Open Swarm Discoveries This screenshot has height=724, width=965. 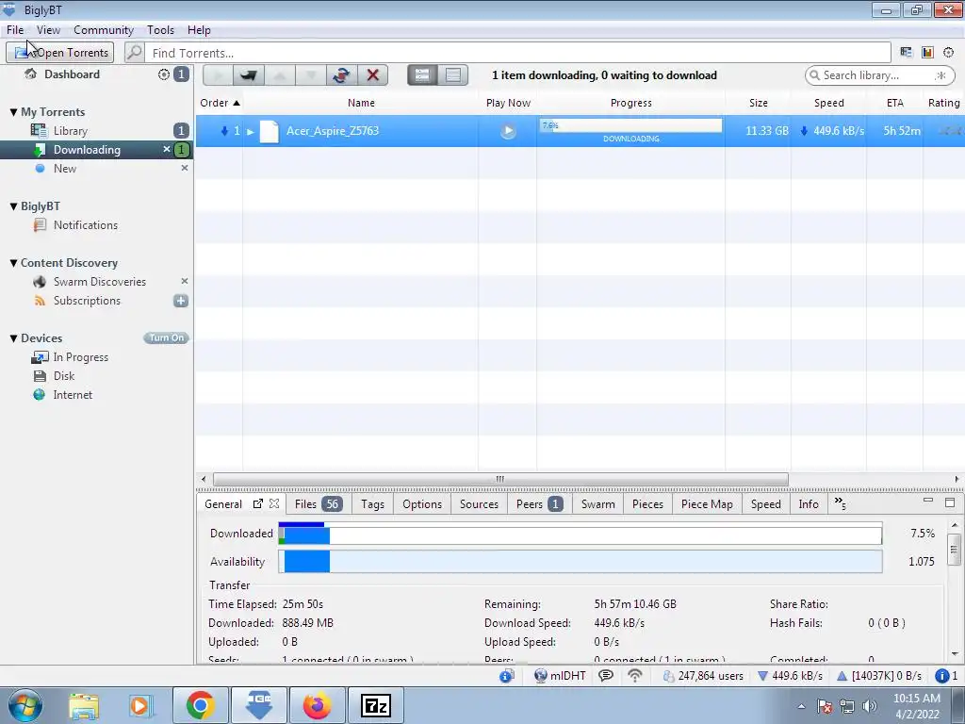coord(99,282)
